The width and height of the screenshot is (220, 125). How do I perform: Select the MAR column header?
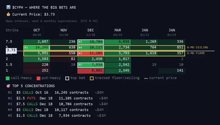pos(118,30)
